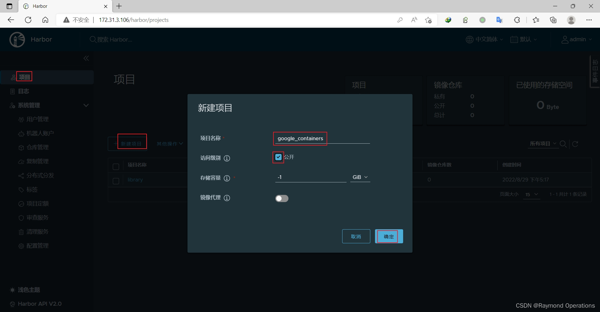Open 项目定额 in the sidebar
This screenshot has width=600, height=312.
(34, 204)
